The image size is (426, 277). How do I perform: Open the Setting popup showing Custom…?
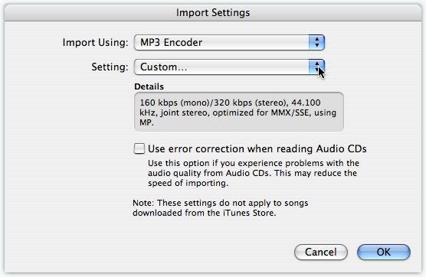click(229, 67)
